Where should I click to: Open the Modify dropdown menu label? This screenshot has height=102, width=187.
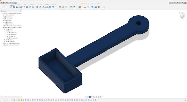coord(46,9)
